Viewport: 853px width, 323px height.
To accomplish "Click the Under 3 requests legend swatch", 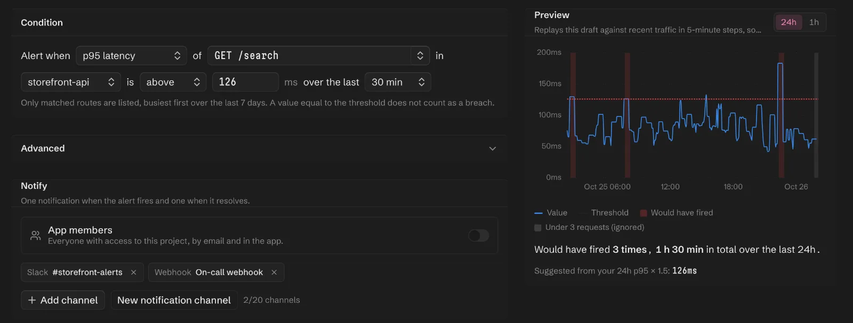I will tap(537, 227).
